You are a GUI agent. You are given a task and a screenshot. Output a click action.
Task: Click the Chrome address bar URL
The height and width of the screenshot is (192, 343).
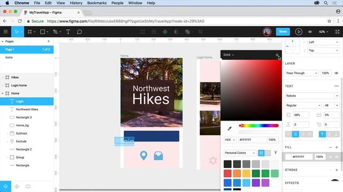[x=125, y=21]
